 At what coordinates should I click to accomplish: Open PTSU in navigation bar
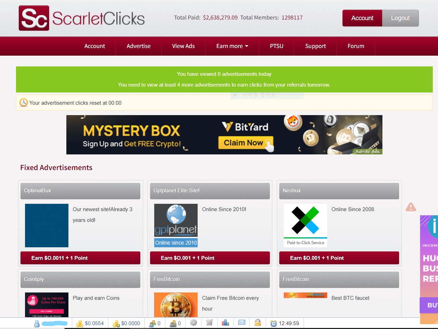[276, 46]
